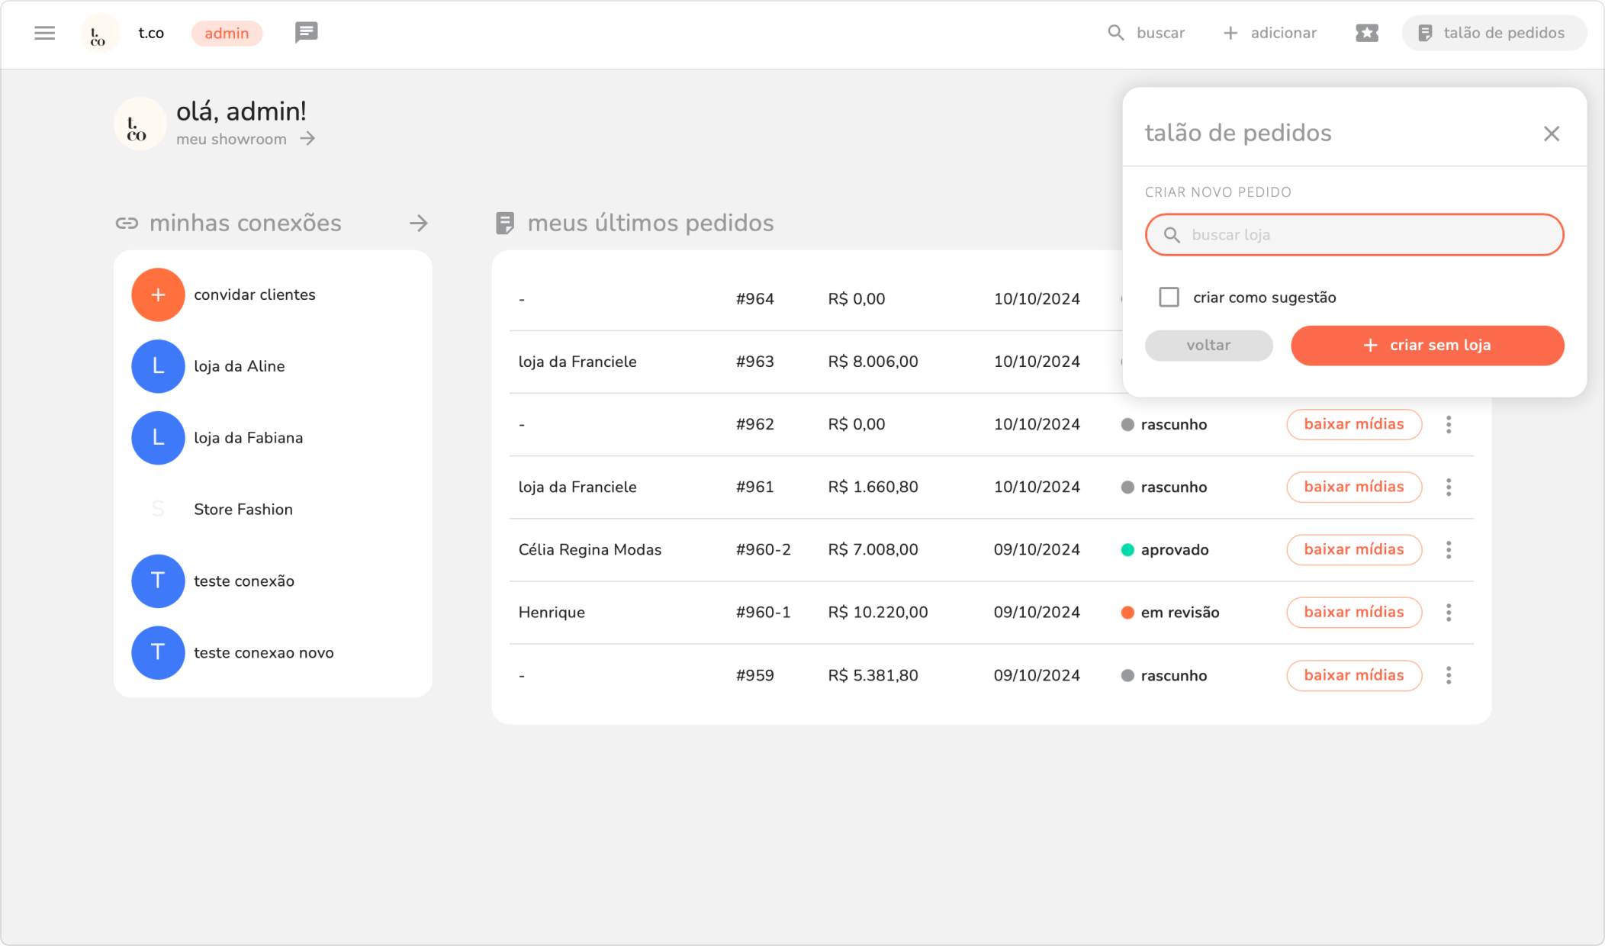Focus the buscar loja search field

(1354, 235)
